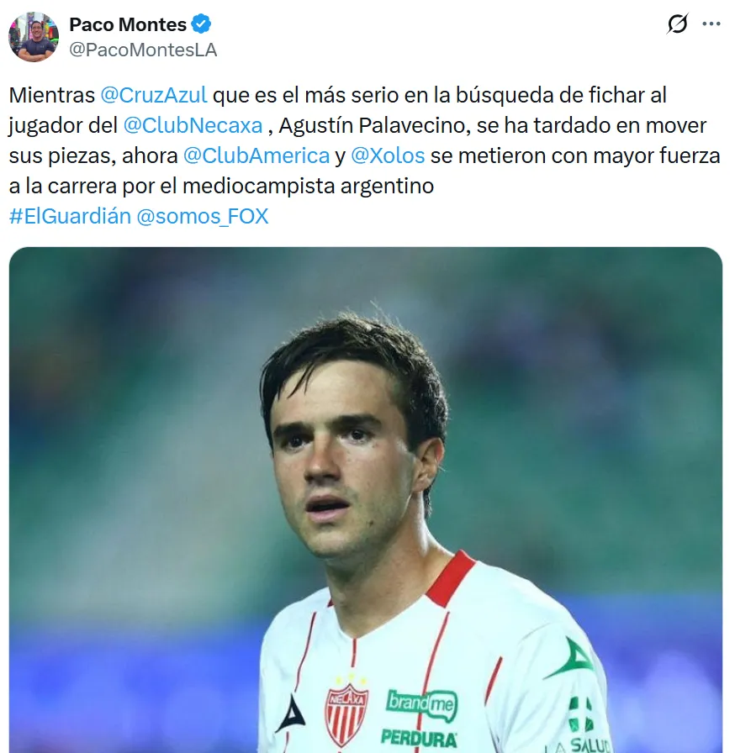Open the #ElGuardián hashtag
This screenshot has height=753, width=735.
[70, 216]
